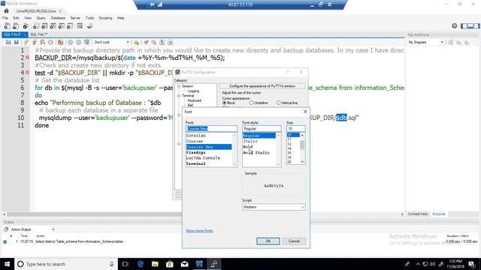Open the My Snippets dropdown

(x=426, y=42)
